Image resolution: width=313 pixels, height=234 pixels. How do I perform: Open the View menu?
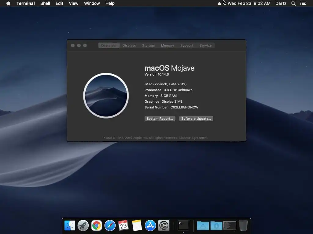[73, 3]
